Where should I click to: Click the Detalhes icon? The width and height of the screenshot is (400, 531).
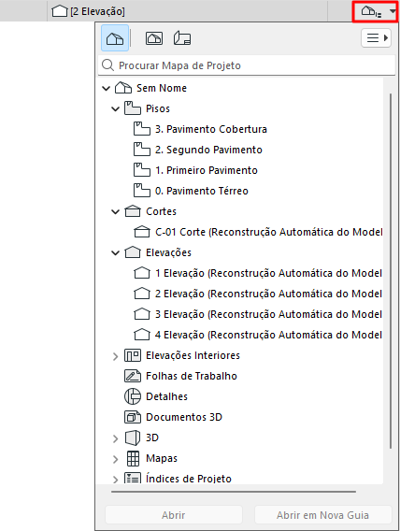[x=133, y=396]
